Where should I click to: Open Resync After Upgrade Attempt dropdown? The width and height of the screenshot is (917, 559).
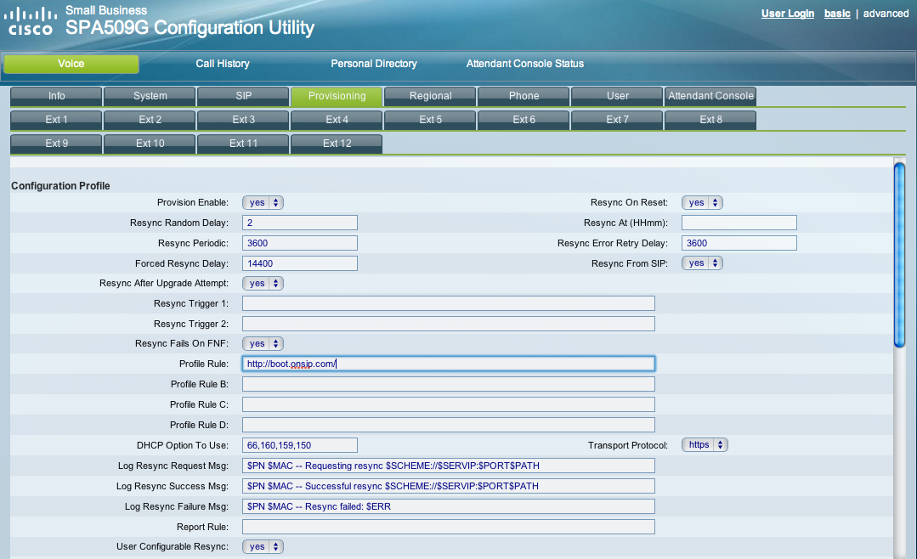(263, 284)
